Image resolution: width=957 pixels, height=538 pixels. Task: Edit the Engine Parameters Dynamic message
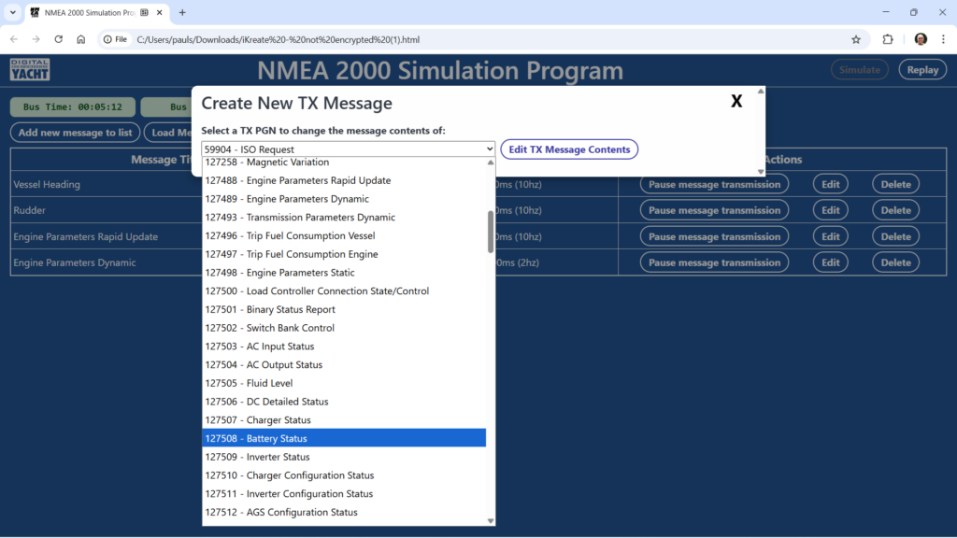pyautogui.click(x=830, y=262)
